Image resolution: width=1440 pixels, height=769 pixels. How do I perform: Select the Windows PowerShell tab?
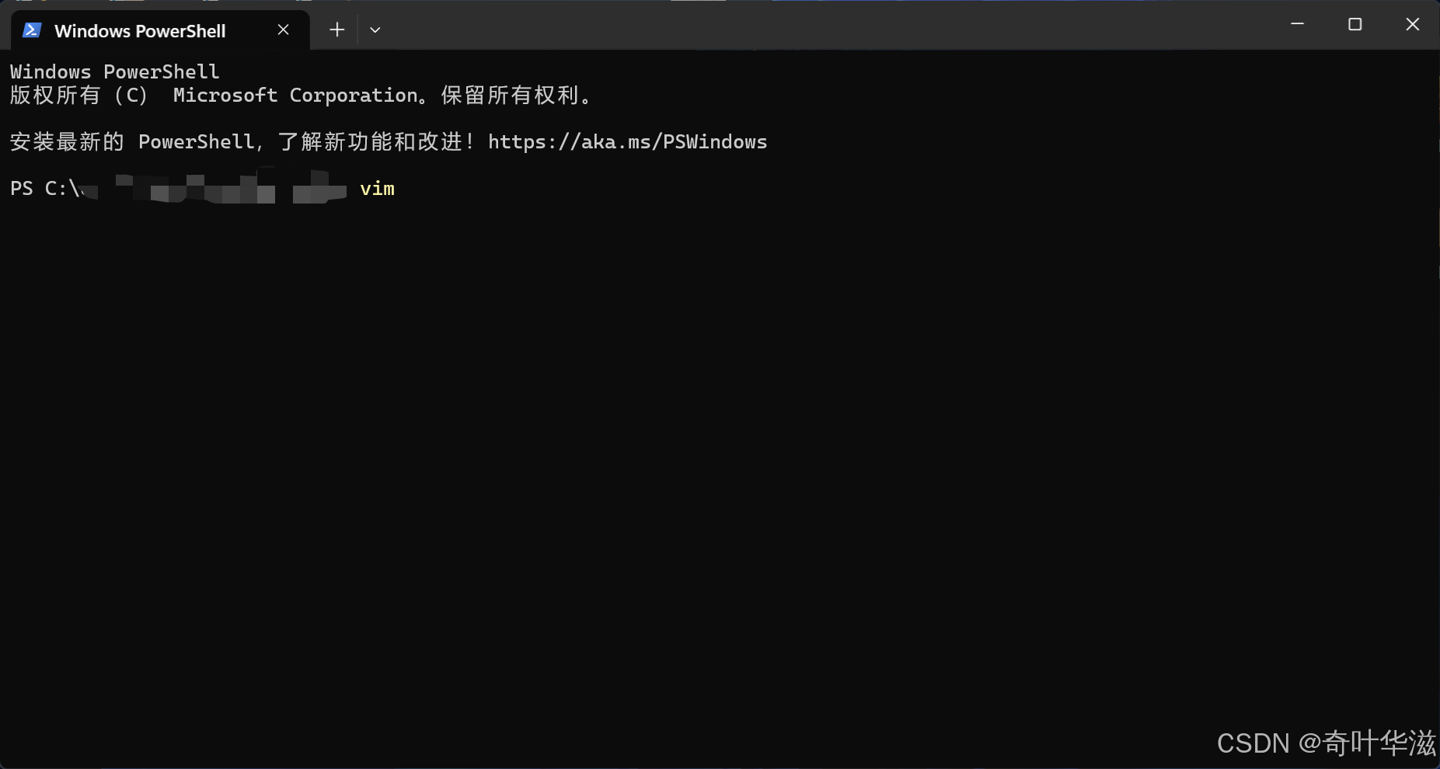point(161,30)
